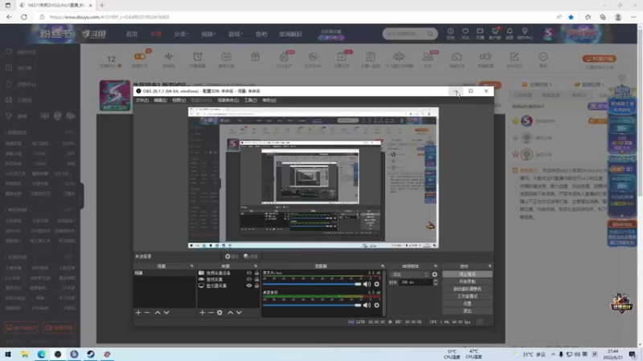This screenshot has height=361, width=643.
Task: Toggle the live broadcast switch in Douyu streamer toolbar
Action: click(x=140, y=59)
